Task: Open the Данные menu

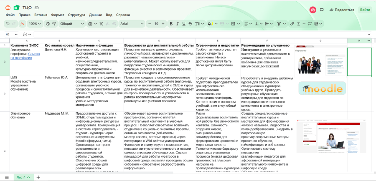Action: pos(95,15)
